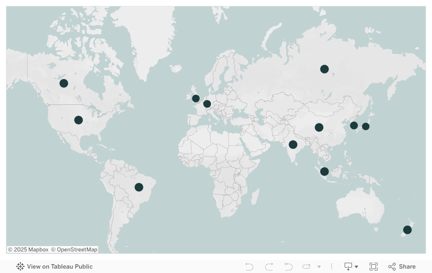Select the map dot over Japan
The image size is (432, 273).
[x=366, y=126]
